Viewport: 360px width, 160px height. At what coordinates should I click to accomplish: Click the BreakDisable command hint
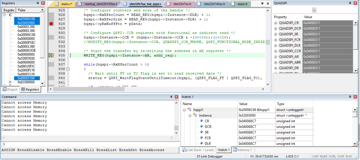pos(31,150)
